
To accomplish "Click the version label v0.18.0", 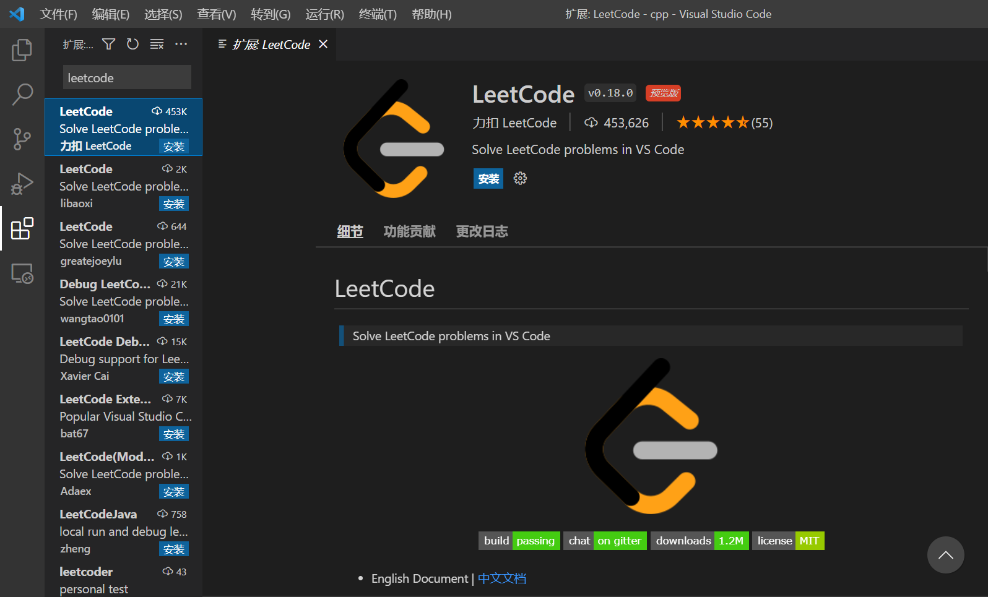I will (x=610, y=93).
